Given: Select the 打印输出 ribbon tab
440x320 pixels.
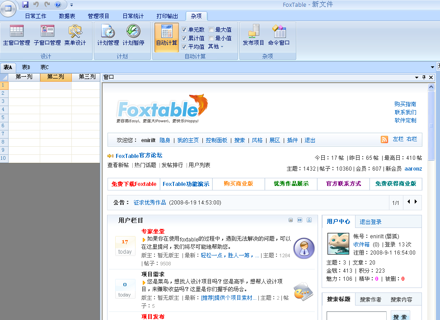Looking at the screenshot, I should click(167, 16).
